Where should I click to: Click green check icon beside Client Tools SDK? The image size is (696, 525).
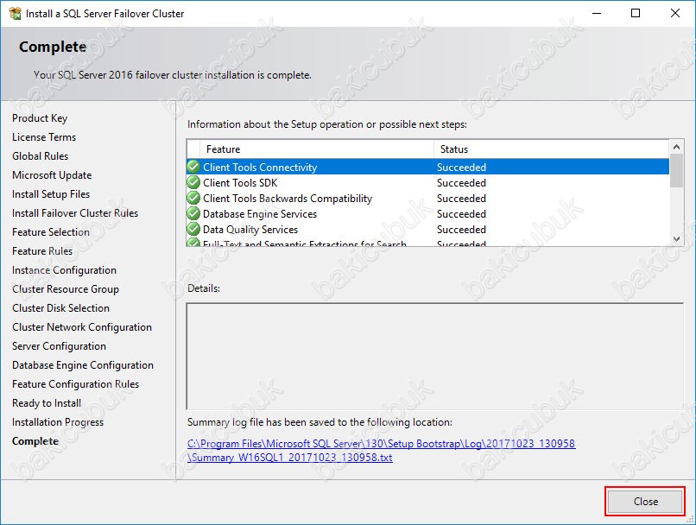click(x=193, y=182)
